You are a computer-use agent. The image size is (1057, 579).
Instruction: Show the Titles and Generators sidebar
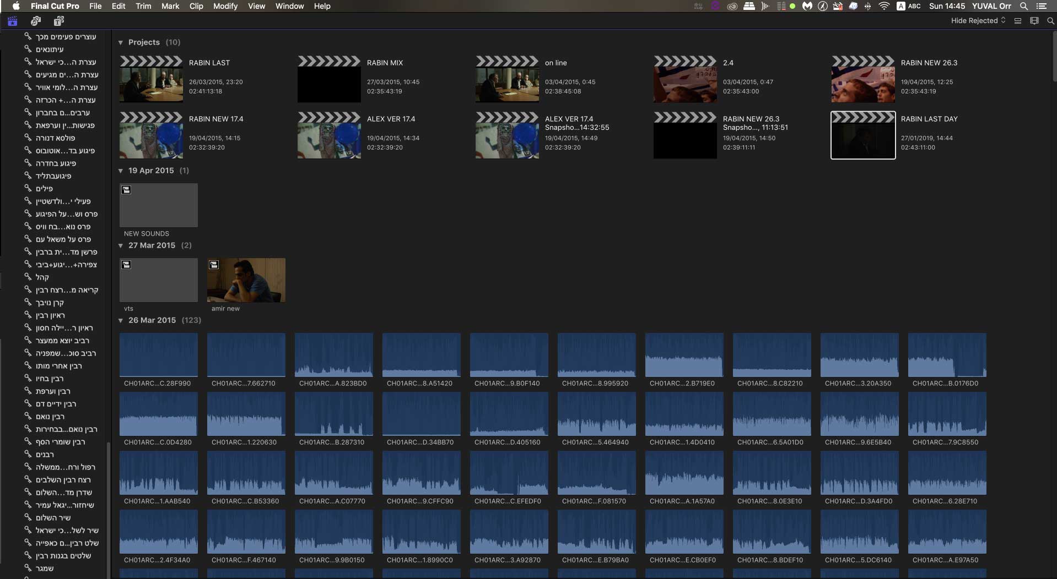coord(59,21)
